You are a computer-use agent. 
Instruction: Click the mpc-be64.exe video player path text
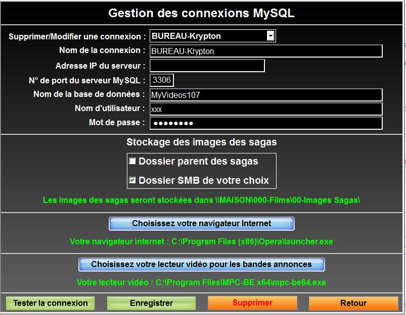201,282
